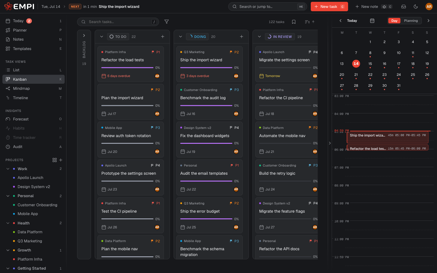Select the Day view toggle
The height and width of the screenshot is (273, 437).
[394, 21]
